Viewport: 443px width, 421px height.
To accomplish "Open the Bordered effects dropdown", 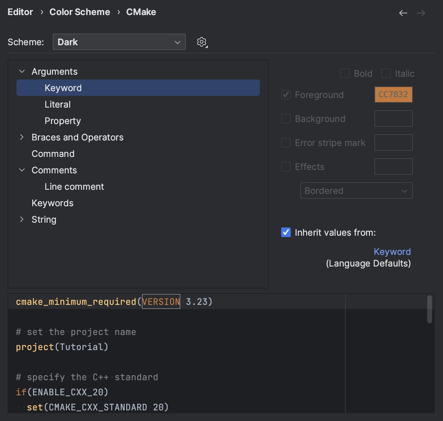I will (356, 190).
